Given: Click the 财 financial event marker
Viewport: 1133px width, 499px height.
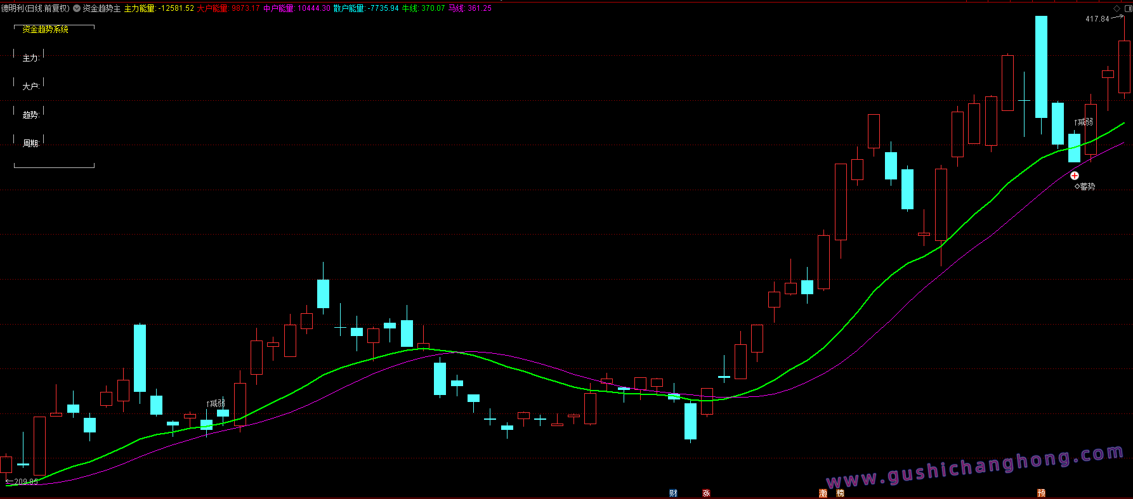Looking at the screenshot, I should (x=673, y=493).
